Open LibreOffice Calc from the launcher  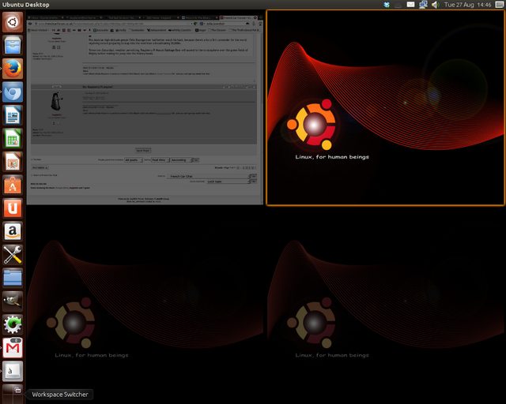pos(13,139)
